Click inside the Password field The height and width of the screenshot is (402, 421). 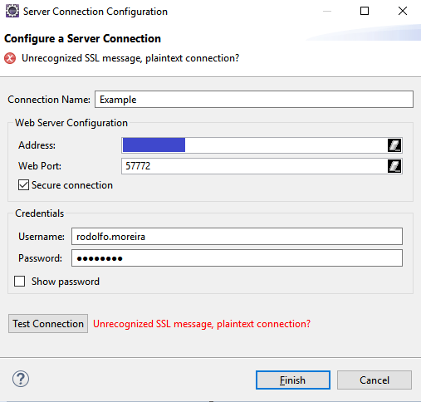(237, 258)
